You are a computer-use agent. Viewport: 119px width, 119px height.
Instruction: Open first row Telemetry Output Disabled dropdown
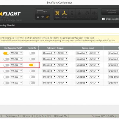click(49, 53)
